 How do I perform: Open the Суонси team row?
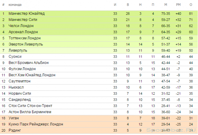[99, 56]
